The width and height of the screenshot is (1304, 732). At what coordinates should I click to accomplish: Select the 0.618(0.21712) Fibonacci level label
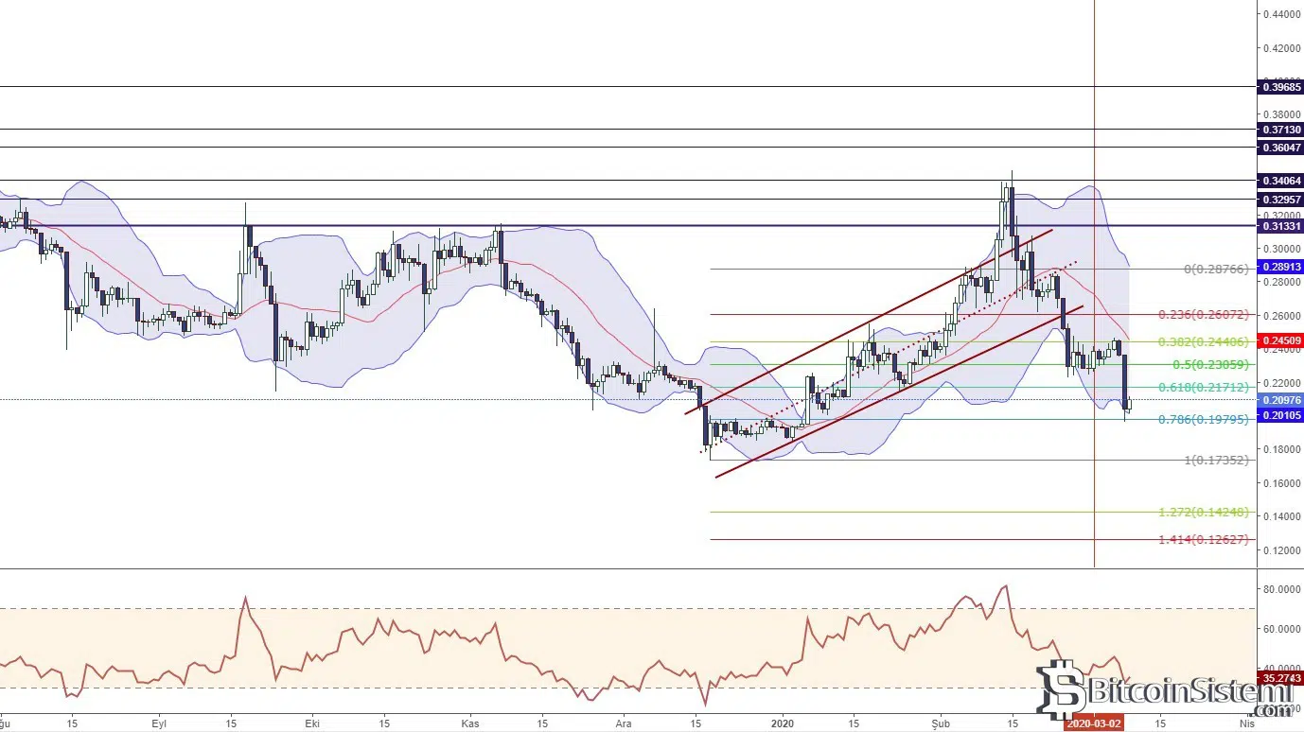(x=1204, y=388)
